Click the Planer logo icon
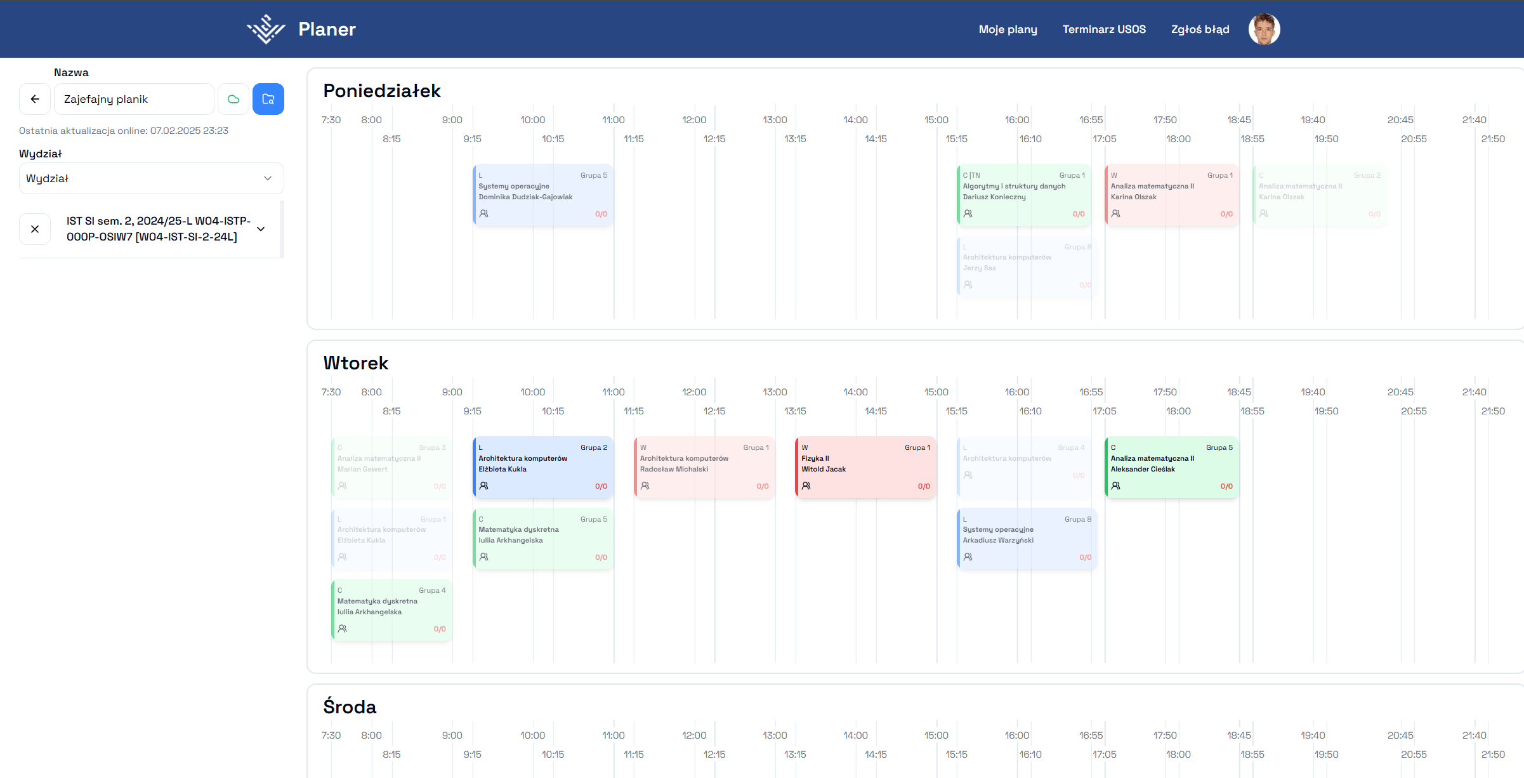1524x778 pixels. 266,29
